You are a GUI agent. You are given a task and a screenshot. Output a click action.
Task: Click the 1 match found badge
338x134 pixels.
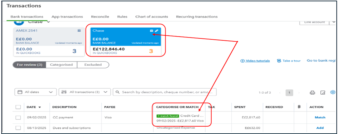[168, 116]
